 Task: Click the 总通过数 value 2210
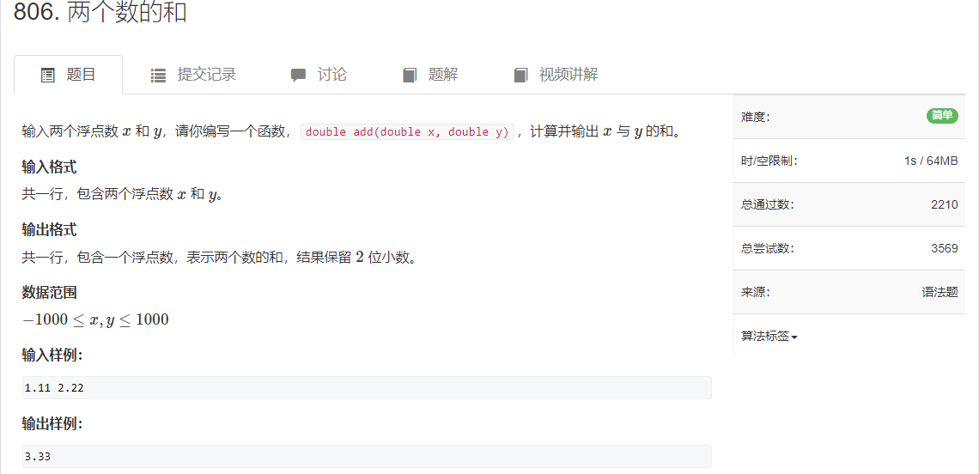[944, 204]
